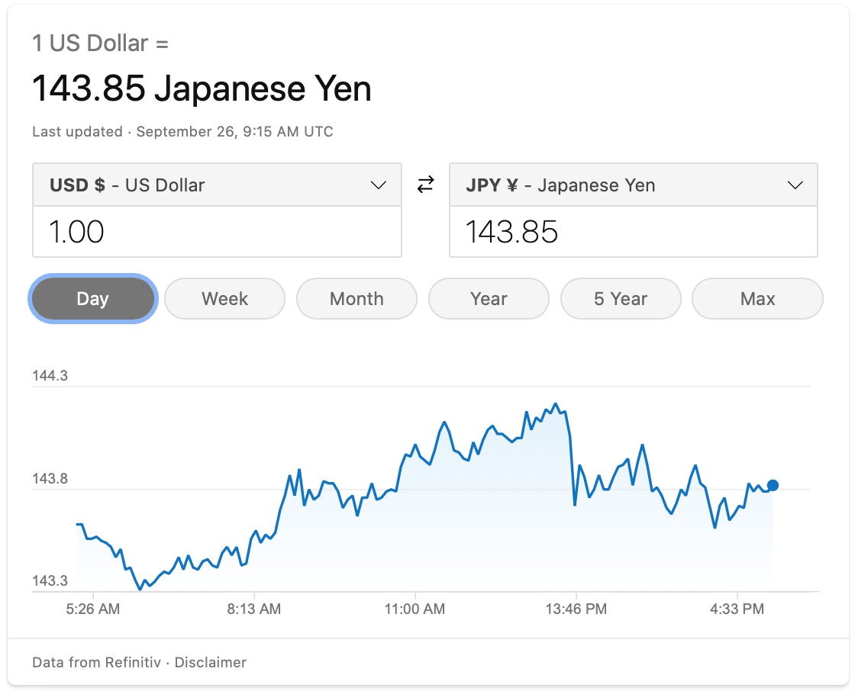Click the 11:00 AM chart axis label
Screen dimensions: 855x691
[x=415, y=609]
